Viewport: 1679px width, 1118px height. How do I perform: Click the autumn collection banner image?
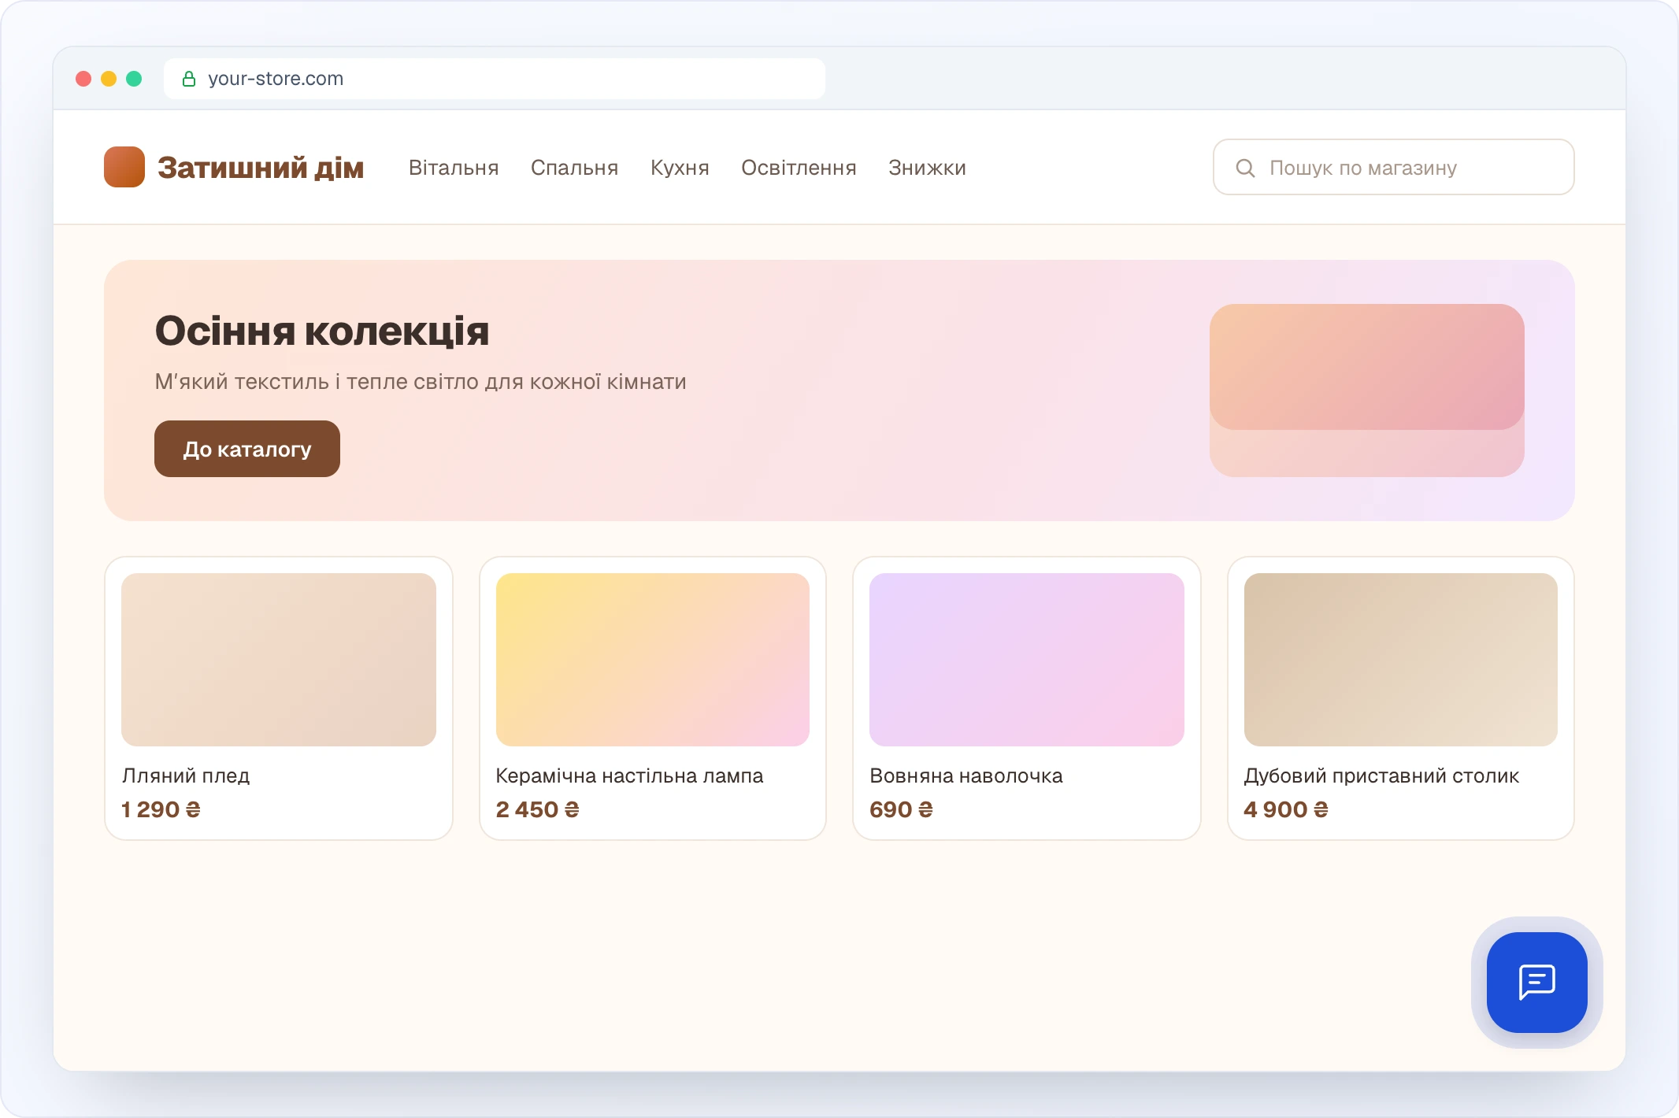(x=1367, y=391)
